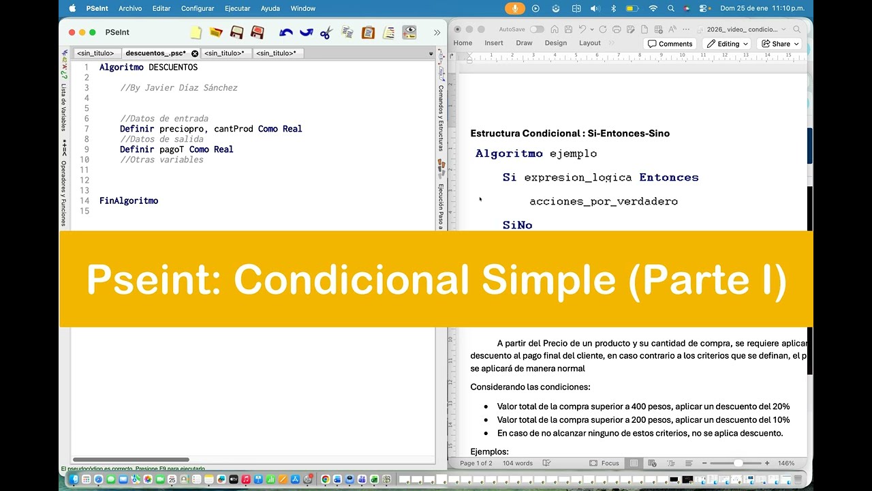Click '104 words' word count
The image size is (872, 491).
click(518, 463)
